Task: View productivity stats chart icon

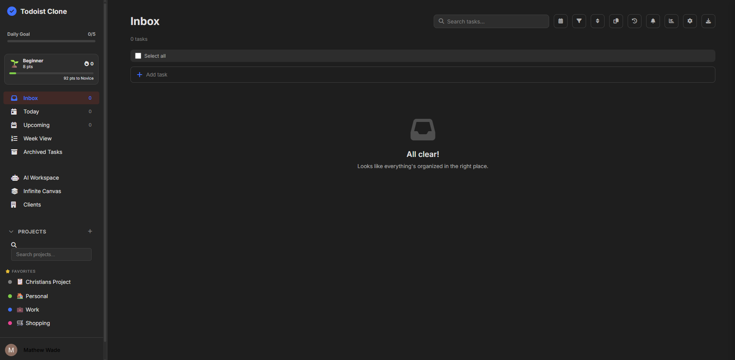Action: click(671, 21)
